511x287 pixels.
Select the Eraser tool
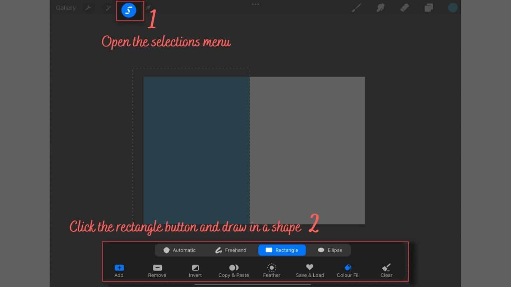pyautogui.click(x=405, y=8)
